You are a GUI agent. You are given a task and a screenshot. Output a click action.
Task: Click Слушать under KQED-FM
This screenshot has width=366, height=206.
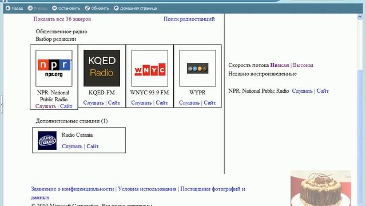coord(93,103)
